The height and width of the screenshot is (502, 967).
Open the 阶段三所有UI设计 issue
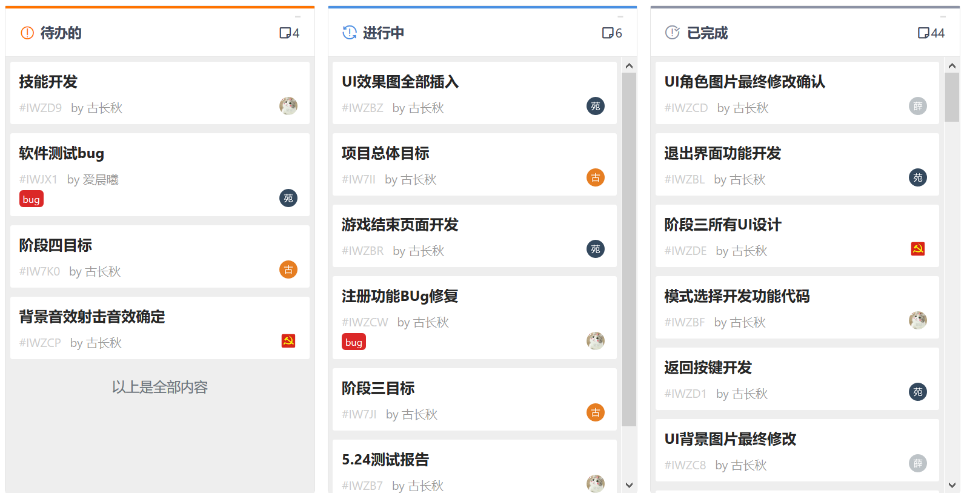pos(723,225)
